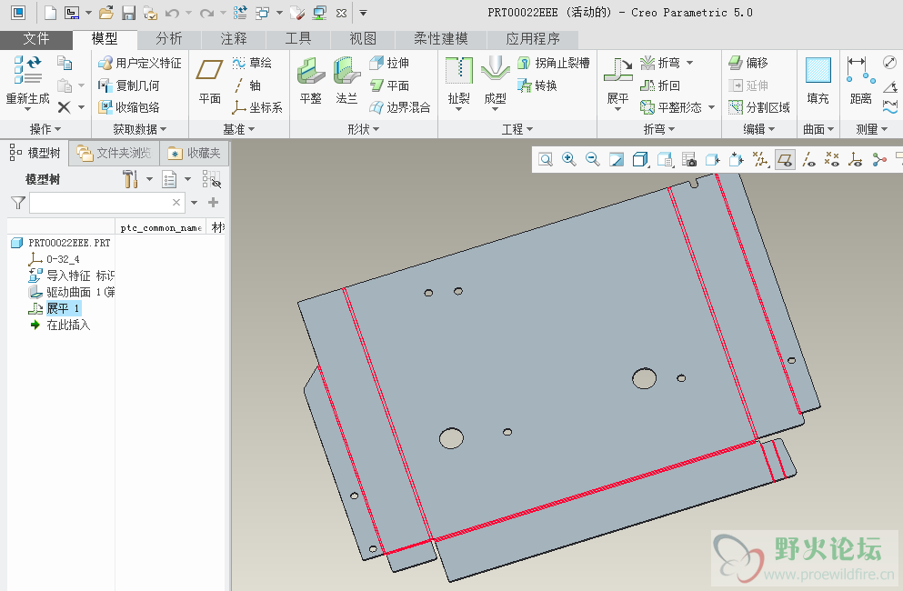Select the 展平 1 feature in the model tree

[63, 308]
